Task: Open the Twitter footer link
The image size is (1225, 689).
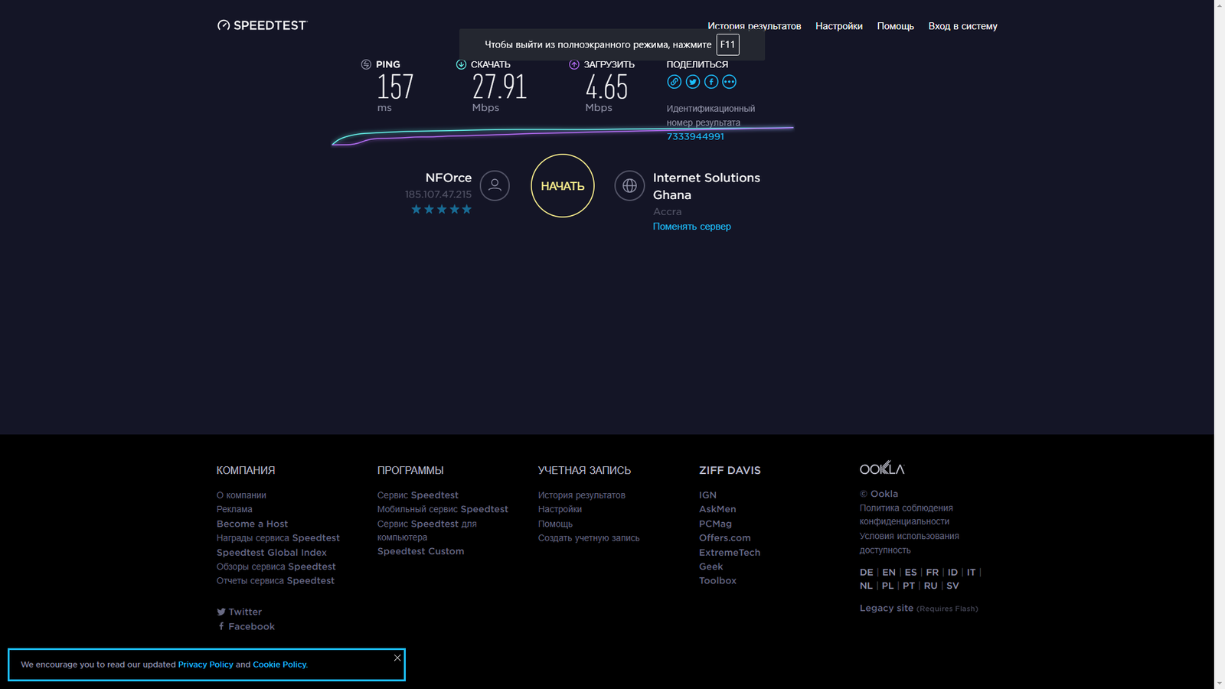Action: [x=239, y=612]
